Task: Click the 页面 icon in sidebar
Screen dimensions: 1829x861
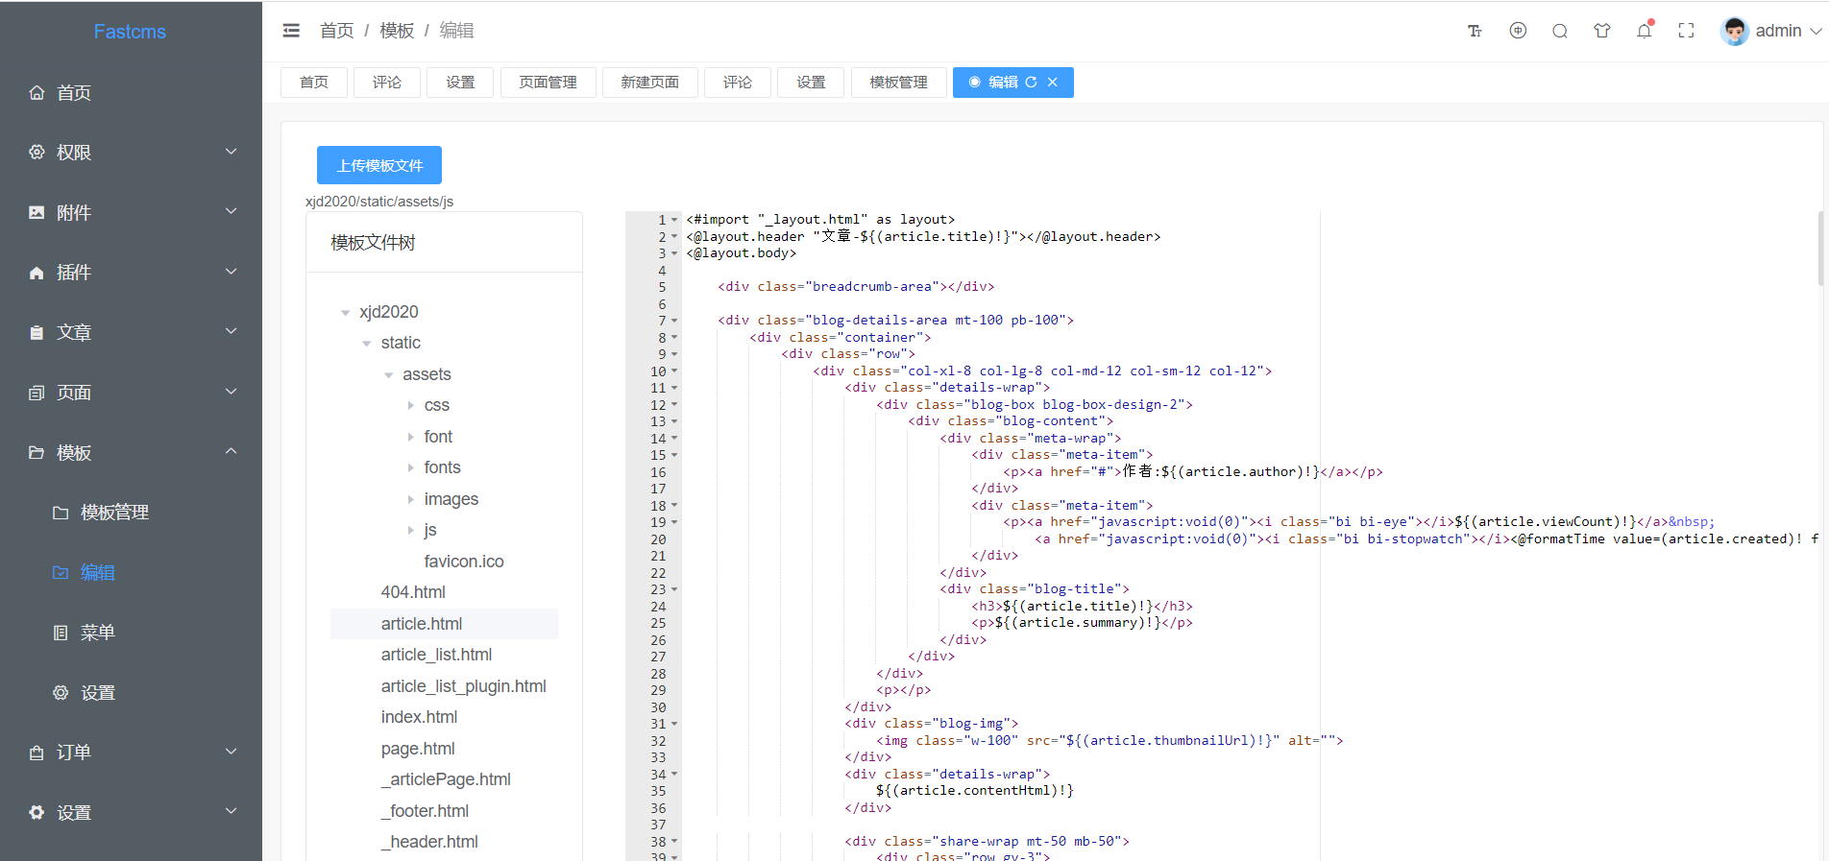Action: pyautogui.click(x=37, y=393)
